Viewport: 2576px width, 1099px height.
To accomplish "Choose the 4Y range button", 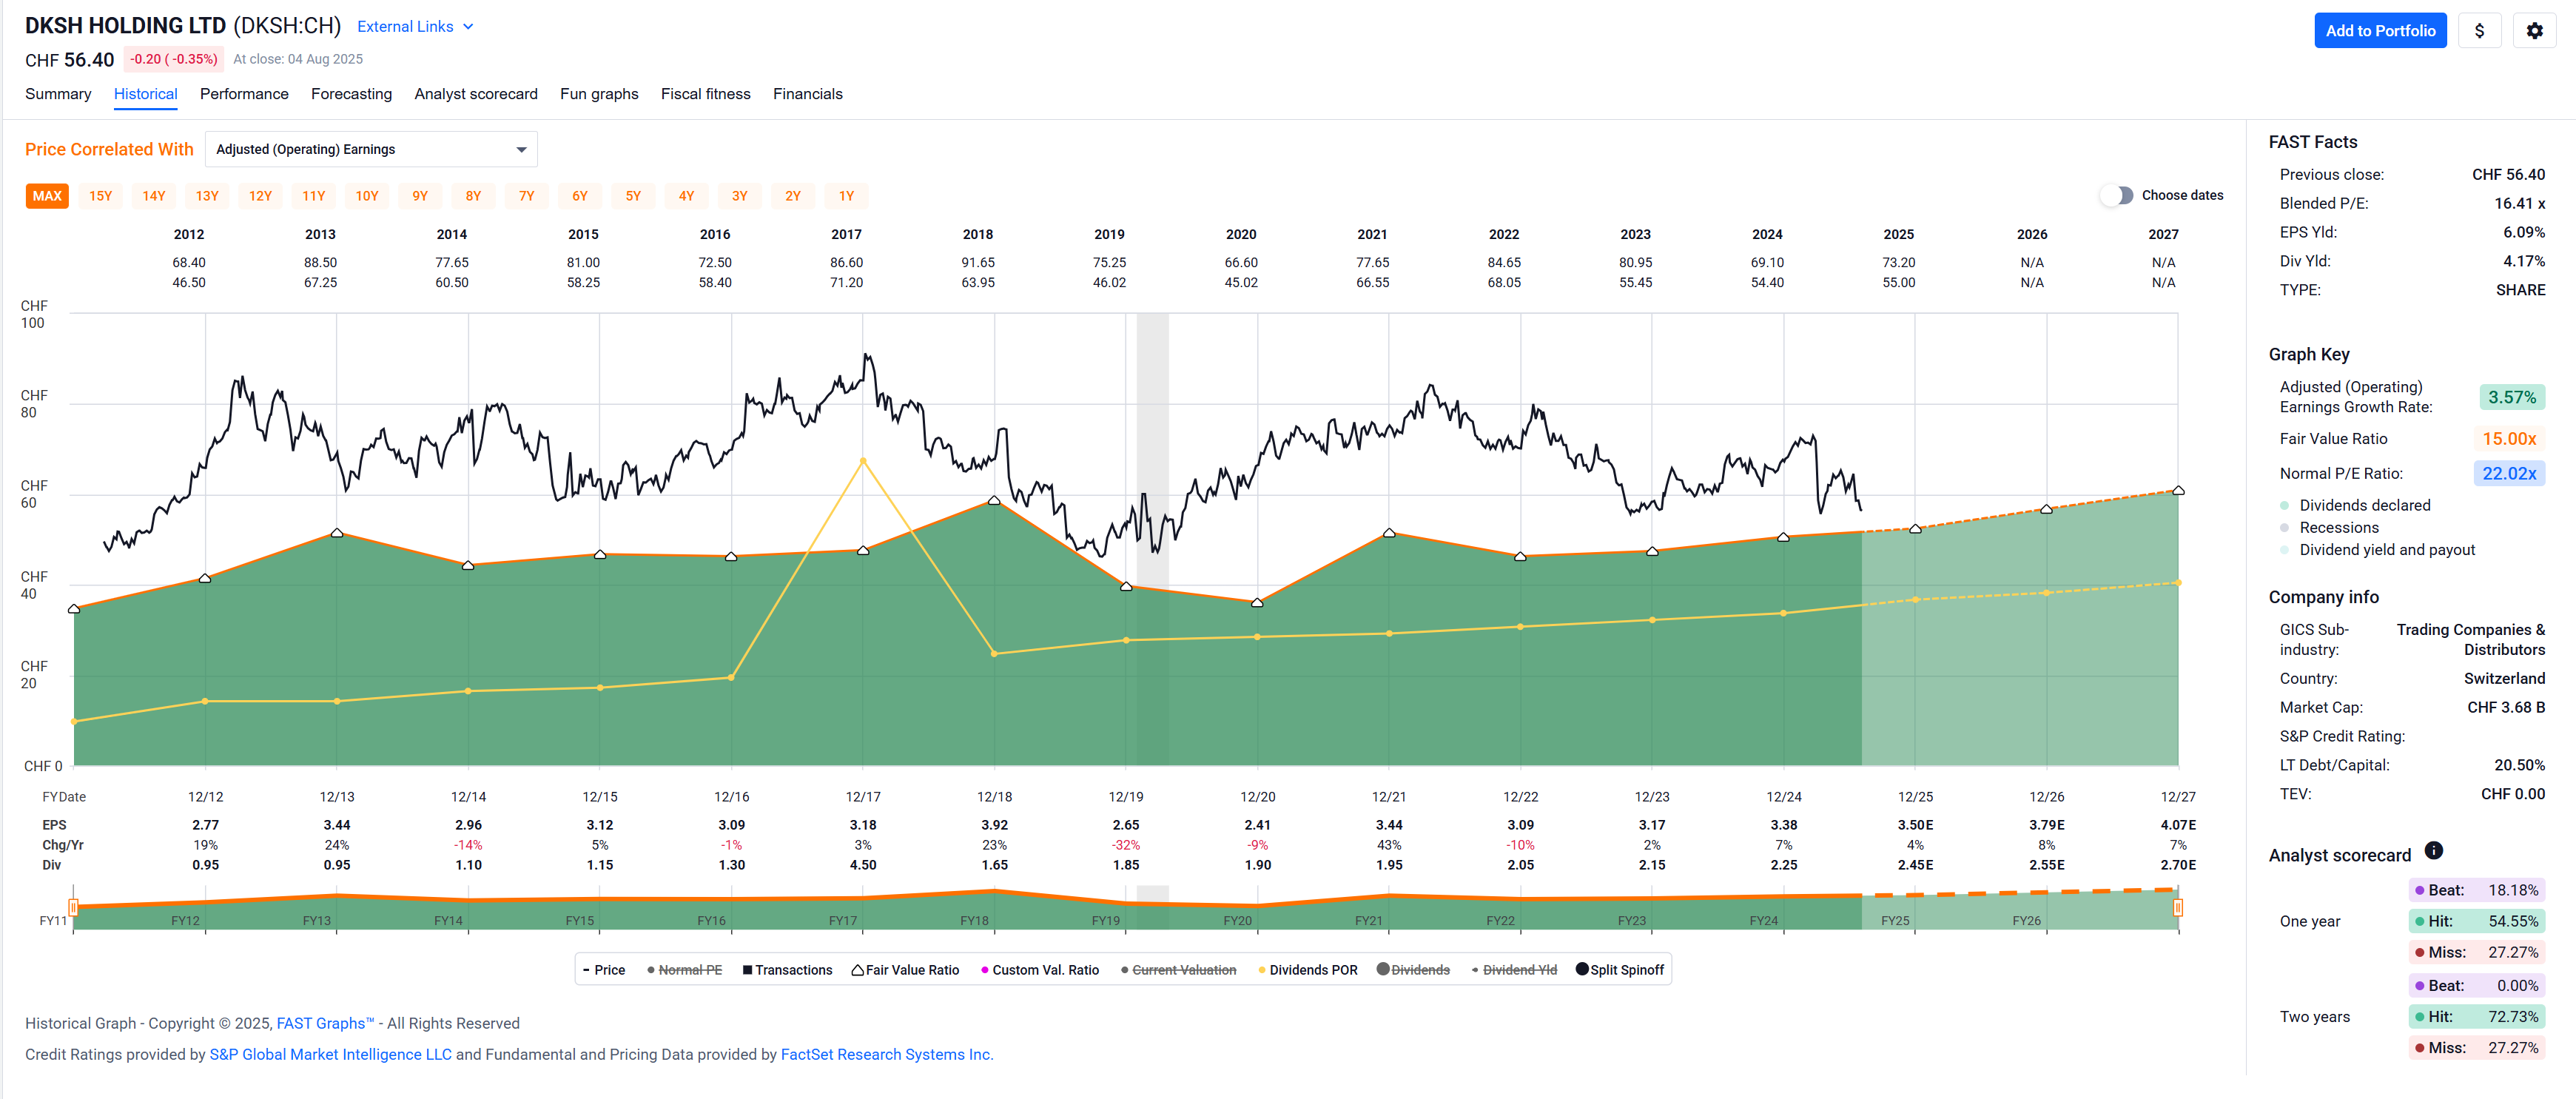I will pos(686,196).
